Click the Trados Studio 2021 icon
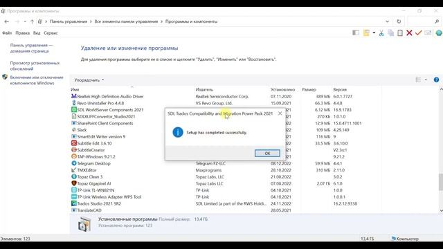Image resolution: width=443 pixels, height=249 pixels. [x=74, y=203]
